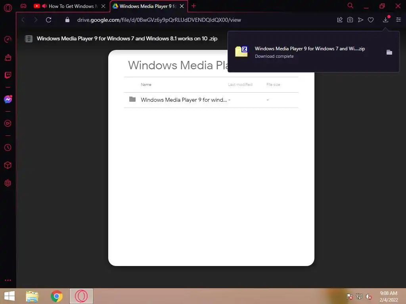
Task: Sort by File size column header
Action: pyautogui.click(x=273, y=85)
